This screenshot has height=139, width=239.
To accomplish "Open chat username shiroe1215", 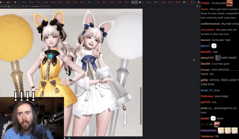I will (207, 58).
